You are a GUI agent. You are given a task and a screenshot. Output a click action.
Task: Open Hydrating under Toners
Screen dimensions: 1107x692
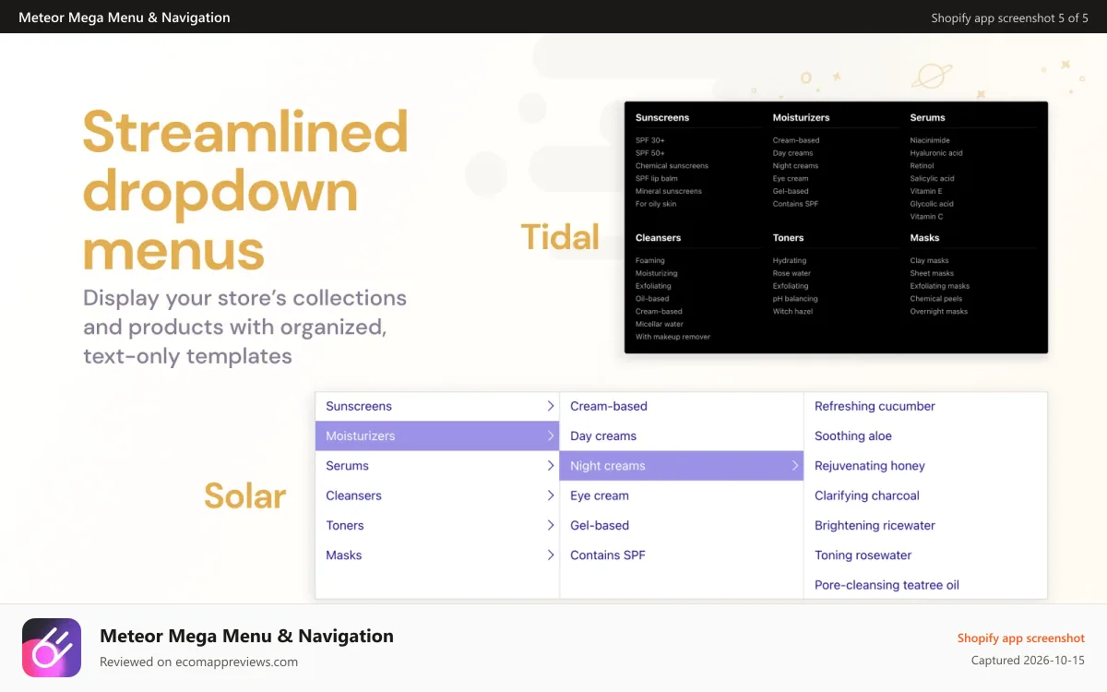(790, 260)
